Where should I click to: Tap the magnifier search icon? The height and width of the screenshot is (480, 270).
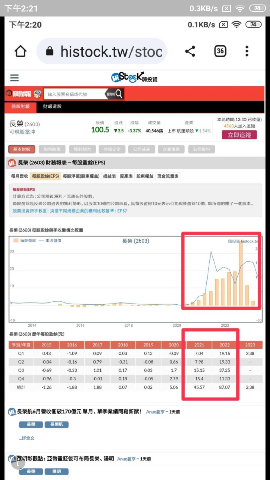119,94
